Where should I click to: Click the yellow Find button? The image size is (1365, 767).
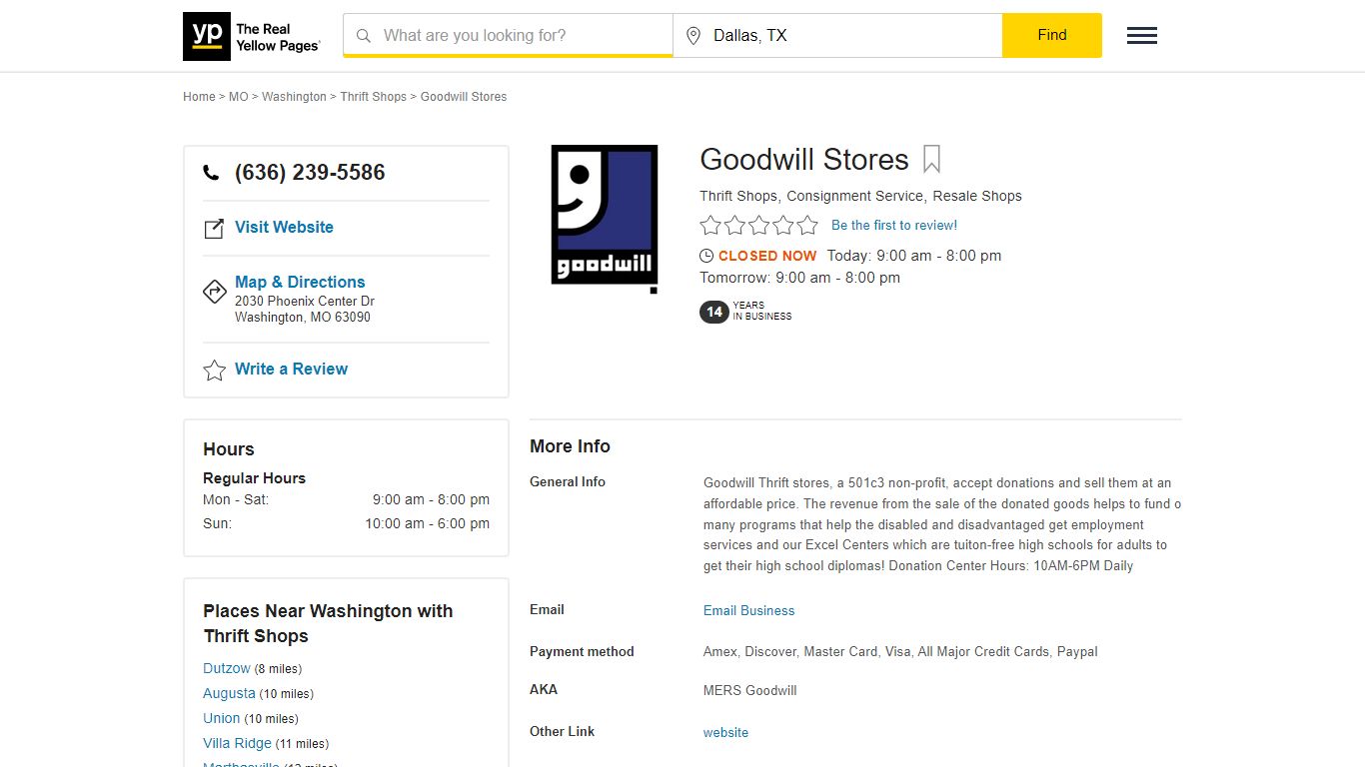pos(1052,35)
